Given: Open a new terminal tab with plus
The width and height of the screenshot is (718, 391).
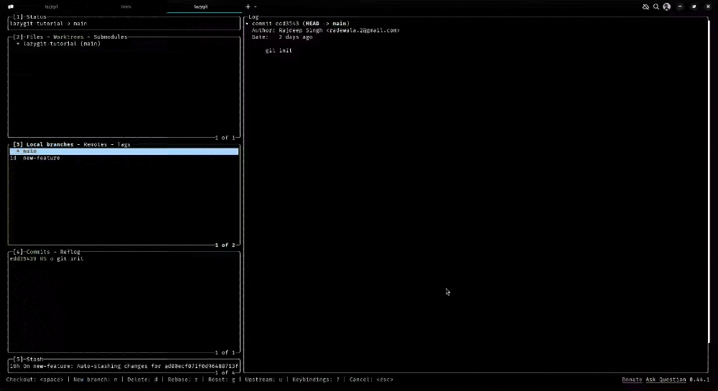Looking at the screenshot, I should click(248, 7).
